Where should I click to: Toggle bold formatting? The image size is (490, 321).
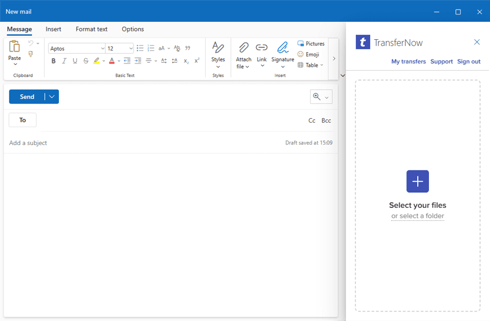pos(54,61)
